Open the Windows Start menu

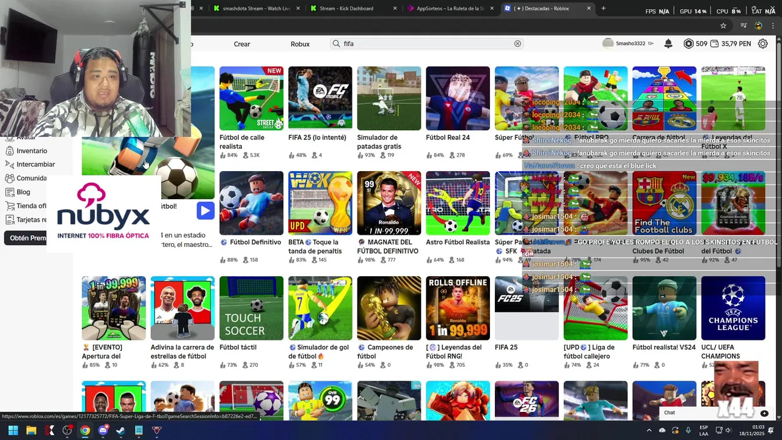tap(13, 430)
